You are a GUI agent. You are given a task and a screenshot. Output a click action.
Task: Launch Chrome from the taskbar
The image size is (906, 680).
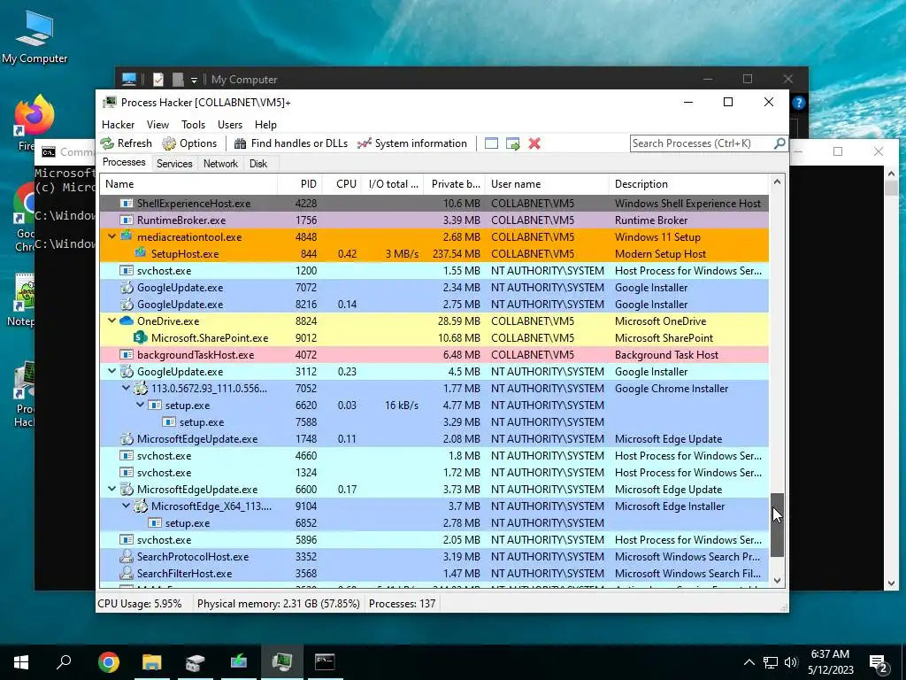[108, 662]
